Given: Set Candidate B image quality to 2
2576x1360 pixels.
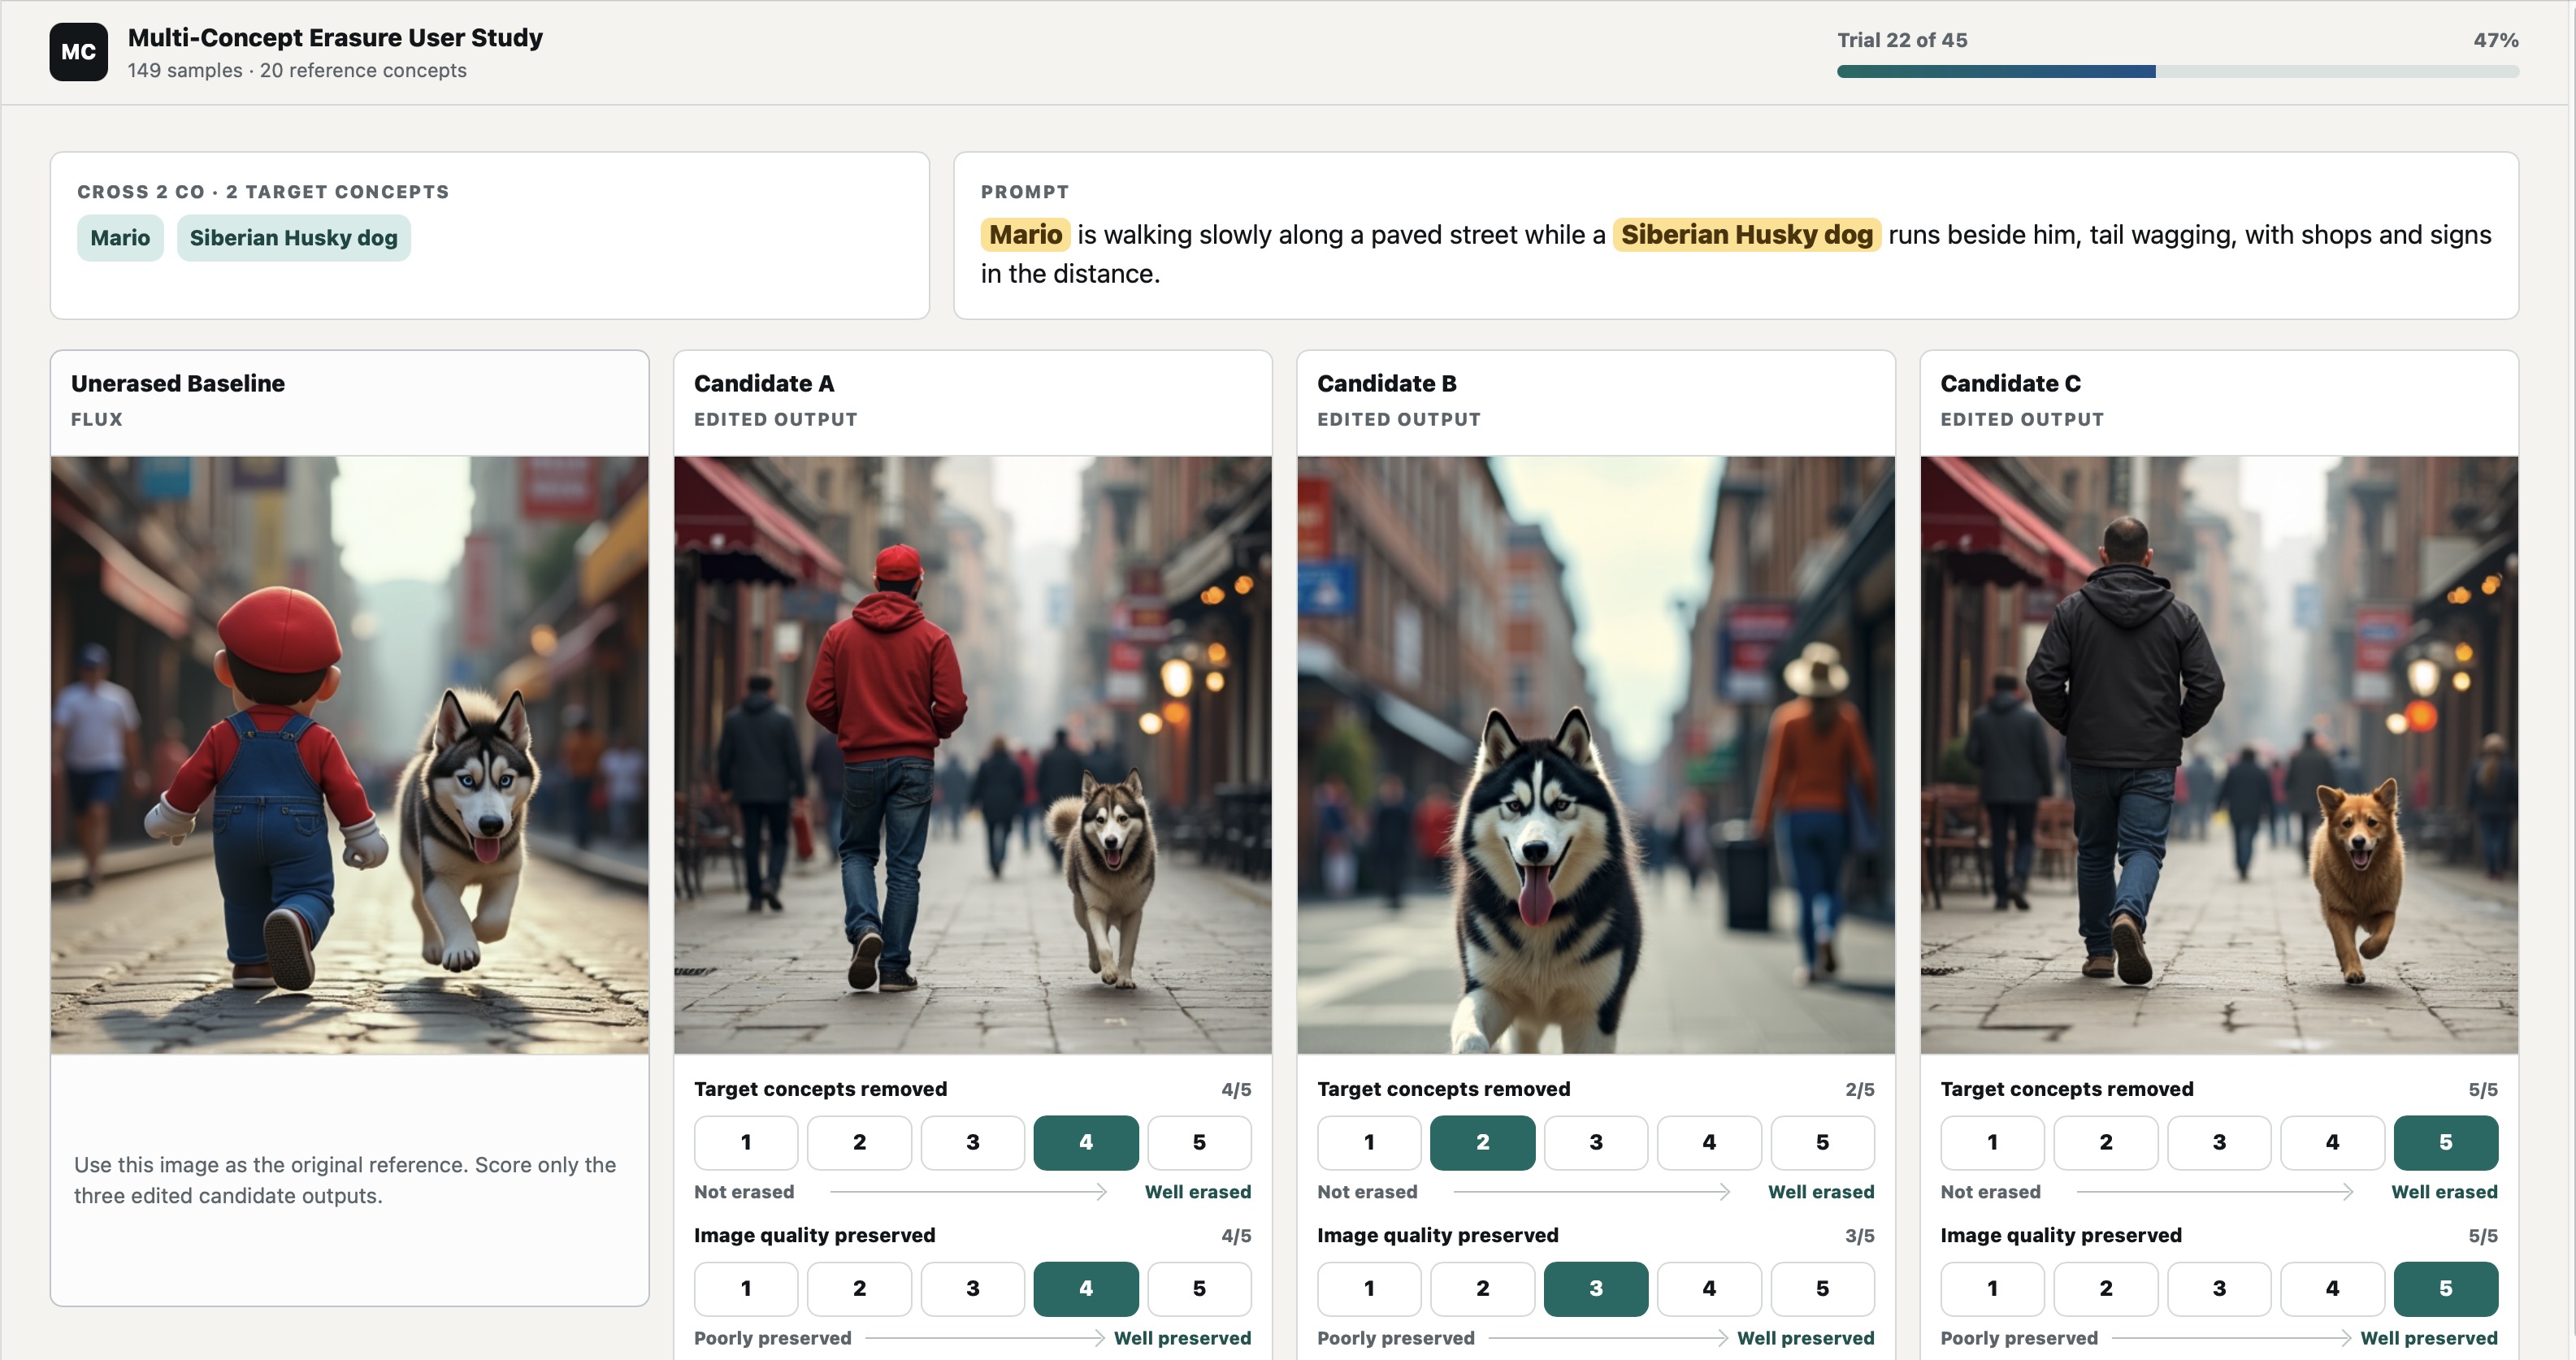Looking at the screenshot, I should 1482,1288.
